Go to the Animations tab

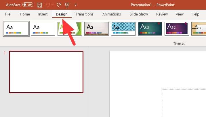(x=112, y=14)
